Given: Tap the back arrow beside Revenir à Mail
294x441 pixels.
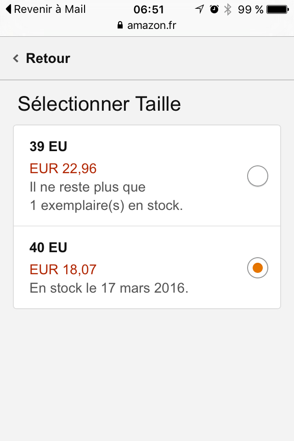Looking at the screenshot, I should [8, 9].
